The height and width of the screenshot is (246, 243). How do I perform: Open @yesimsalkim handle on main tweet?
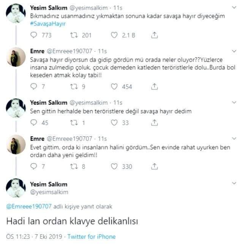49,192
